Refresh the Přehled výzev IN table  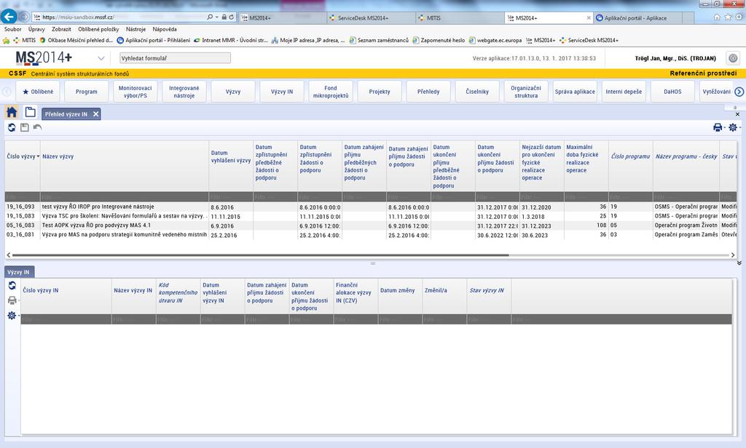pyautogui.click(x=12, y=128)
